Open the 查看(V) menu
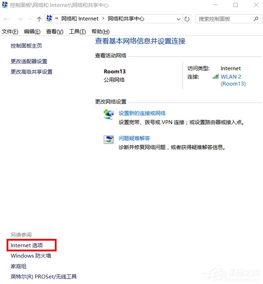 click(x=55, y=32)
